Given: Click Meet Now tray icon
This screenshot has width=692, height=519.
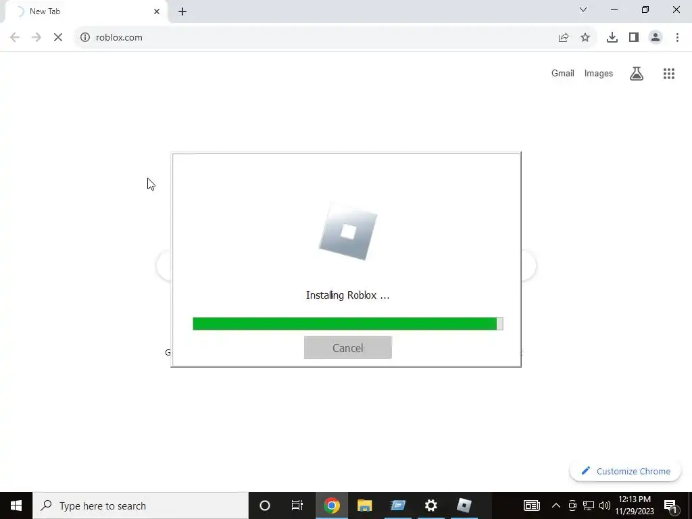Looking at the screenshot, I should click(572, 505).
